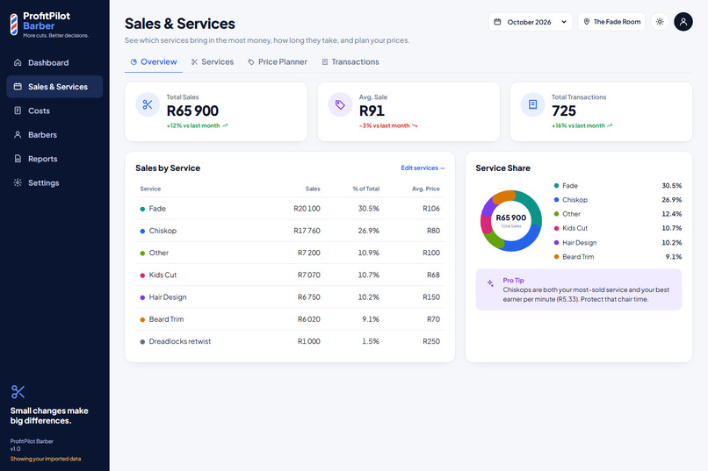
Task: Switch to the Services tab
Action: [x=213, y=61]
